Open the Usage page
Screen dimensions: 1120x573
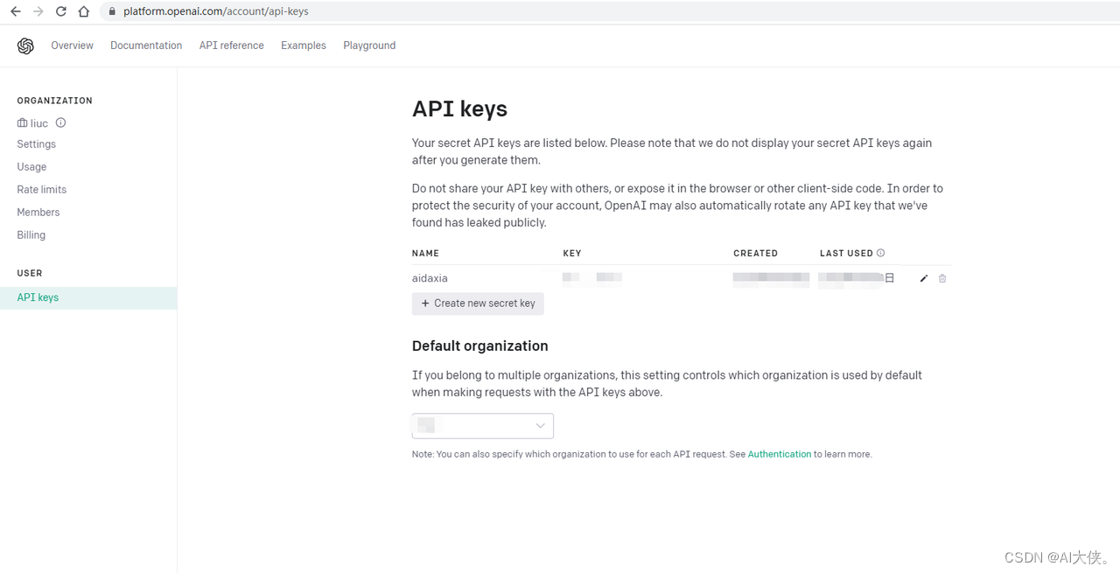31,167
